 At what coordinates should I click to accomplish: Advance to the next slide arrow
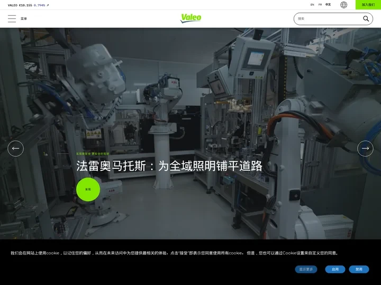point(365,148)
